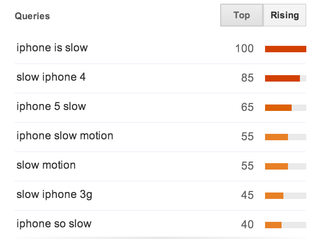Click the full red bar for 100
Viewport: 321px width, 242px height.
click(286, 49)
